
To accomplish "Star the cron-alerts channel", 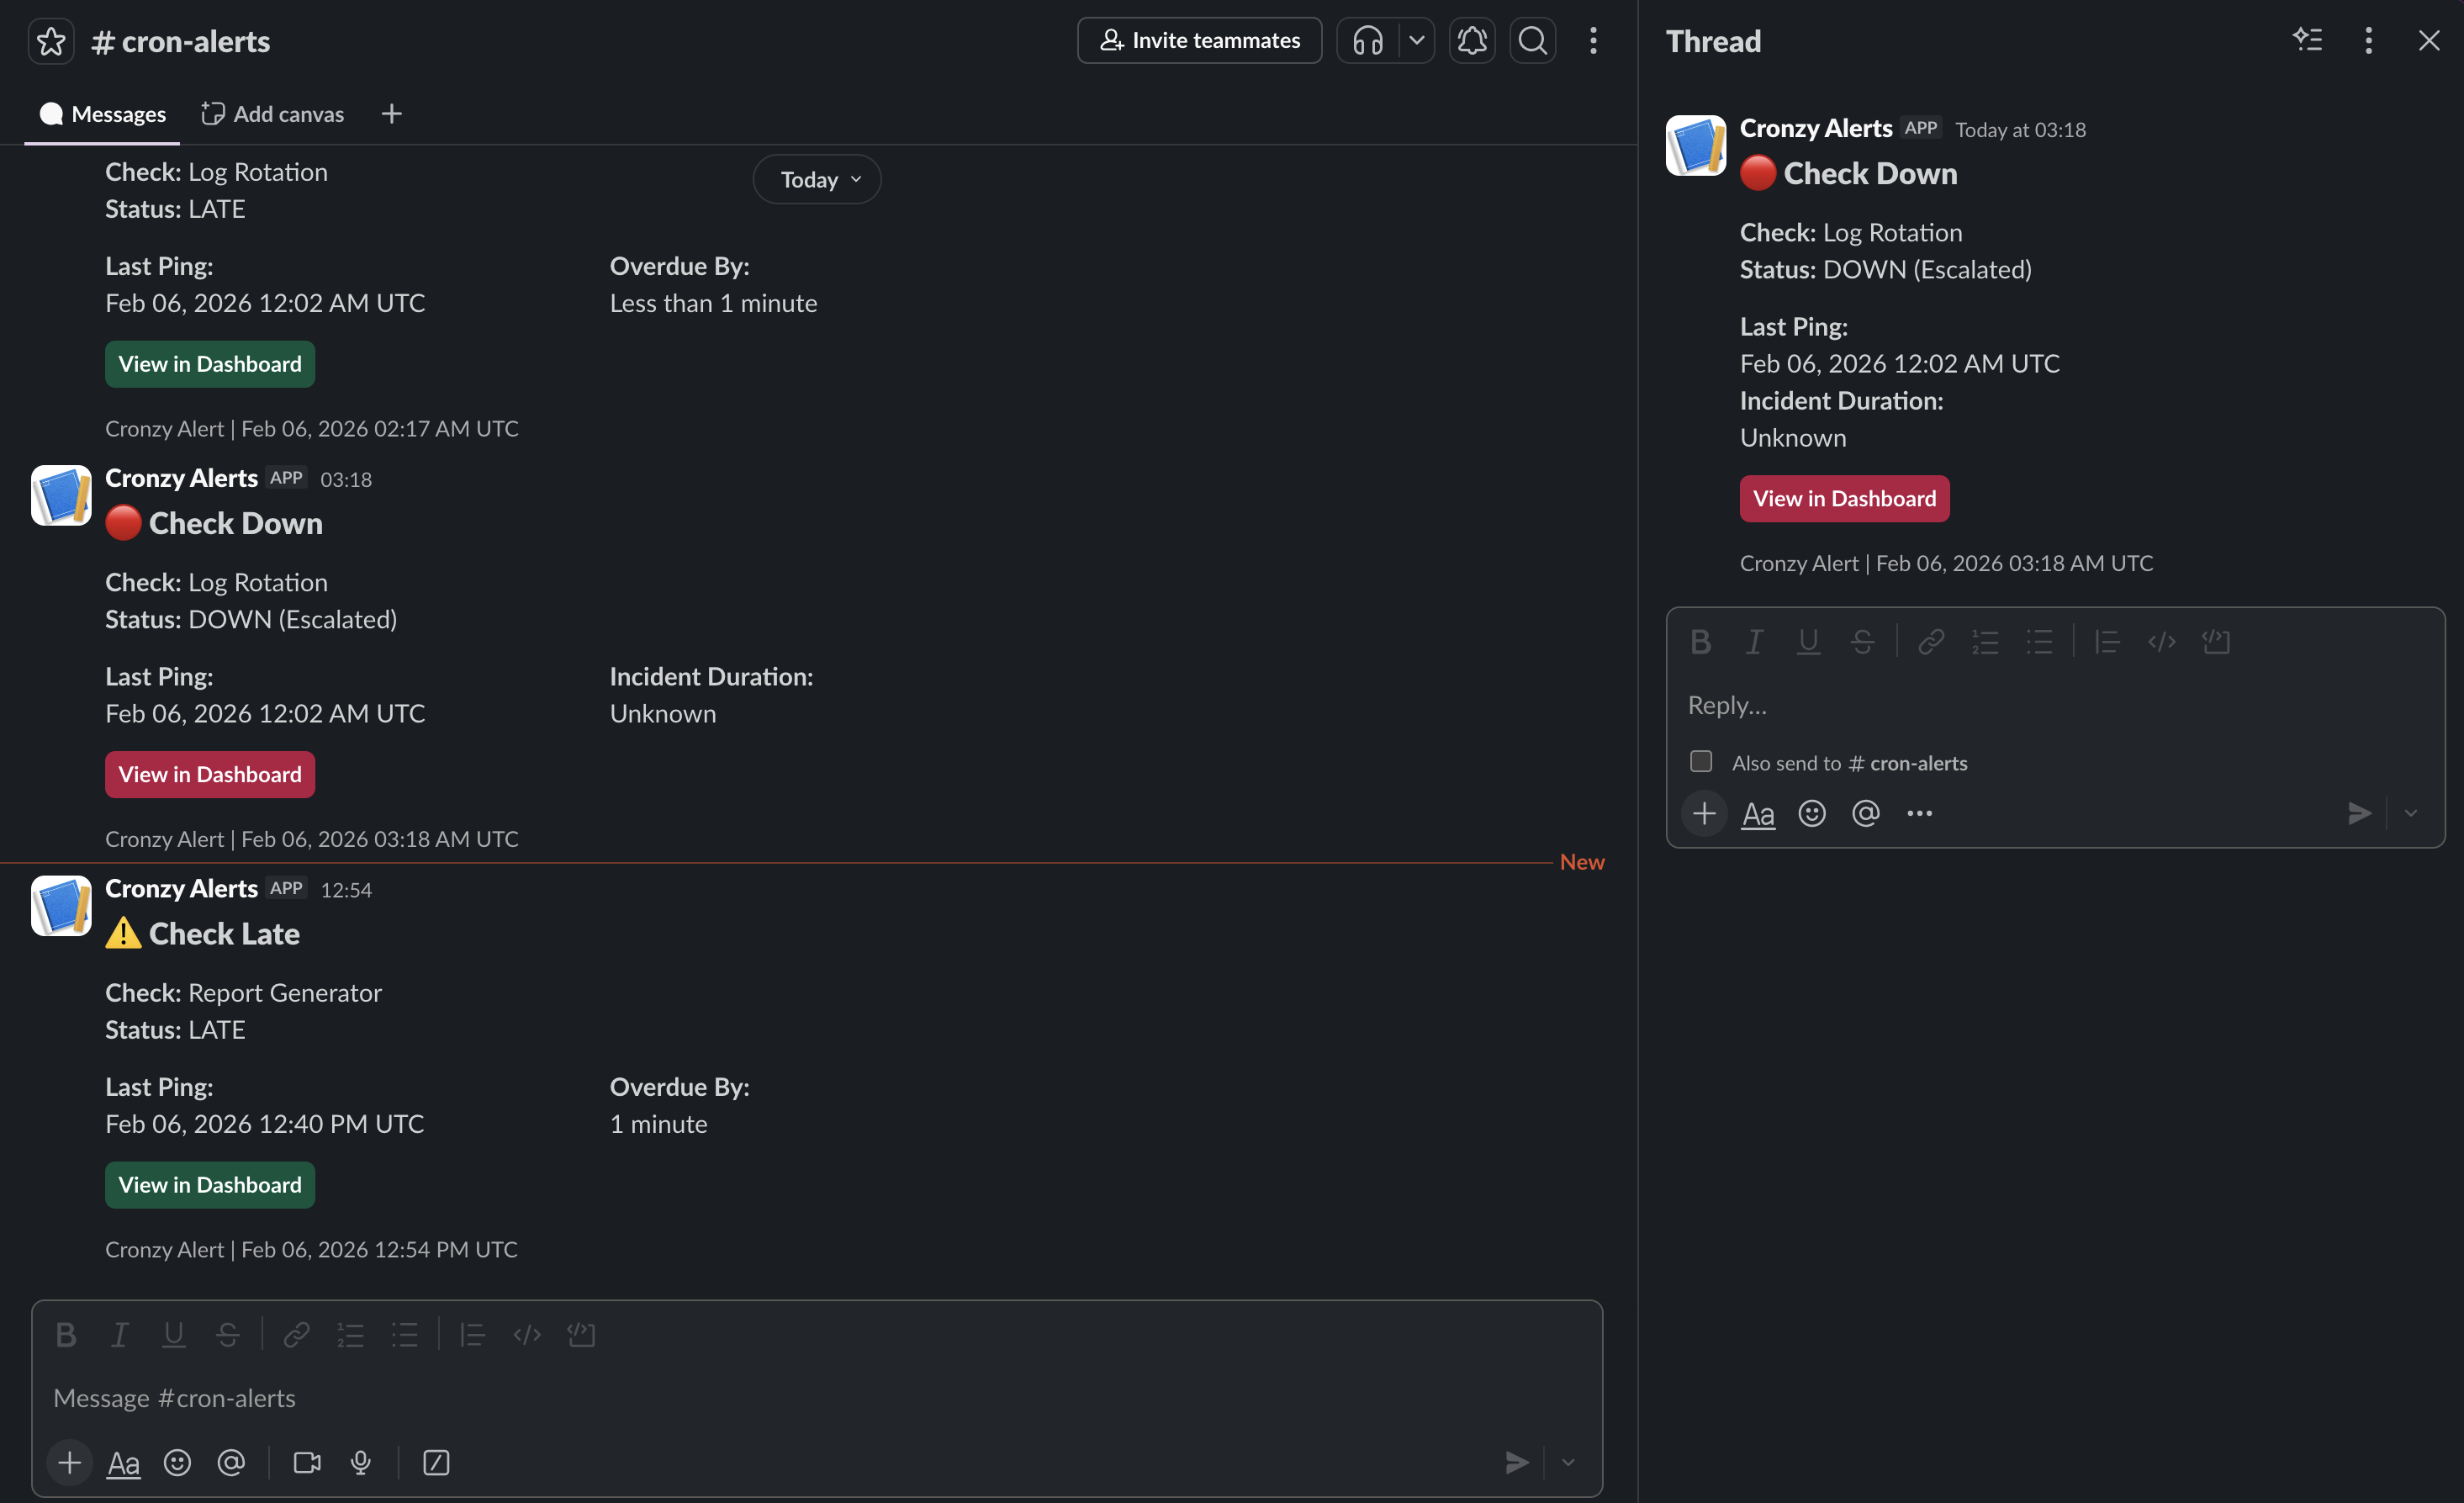I will click(51, 40).
